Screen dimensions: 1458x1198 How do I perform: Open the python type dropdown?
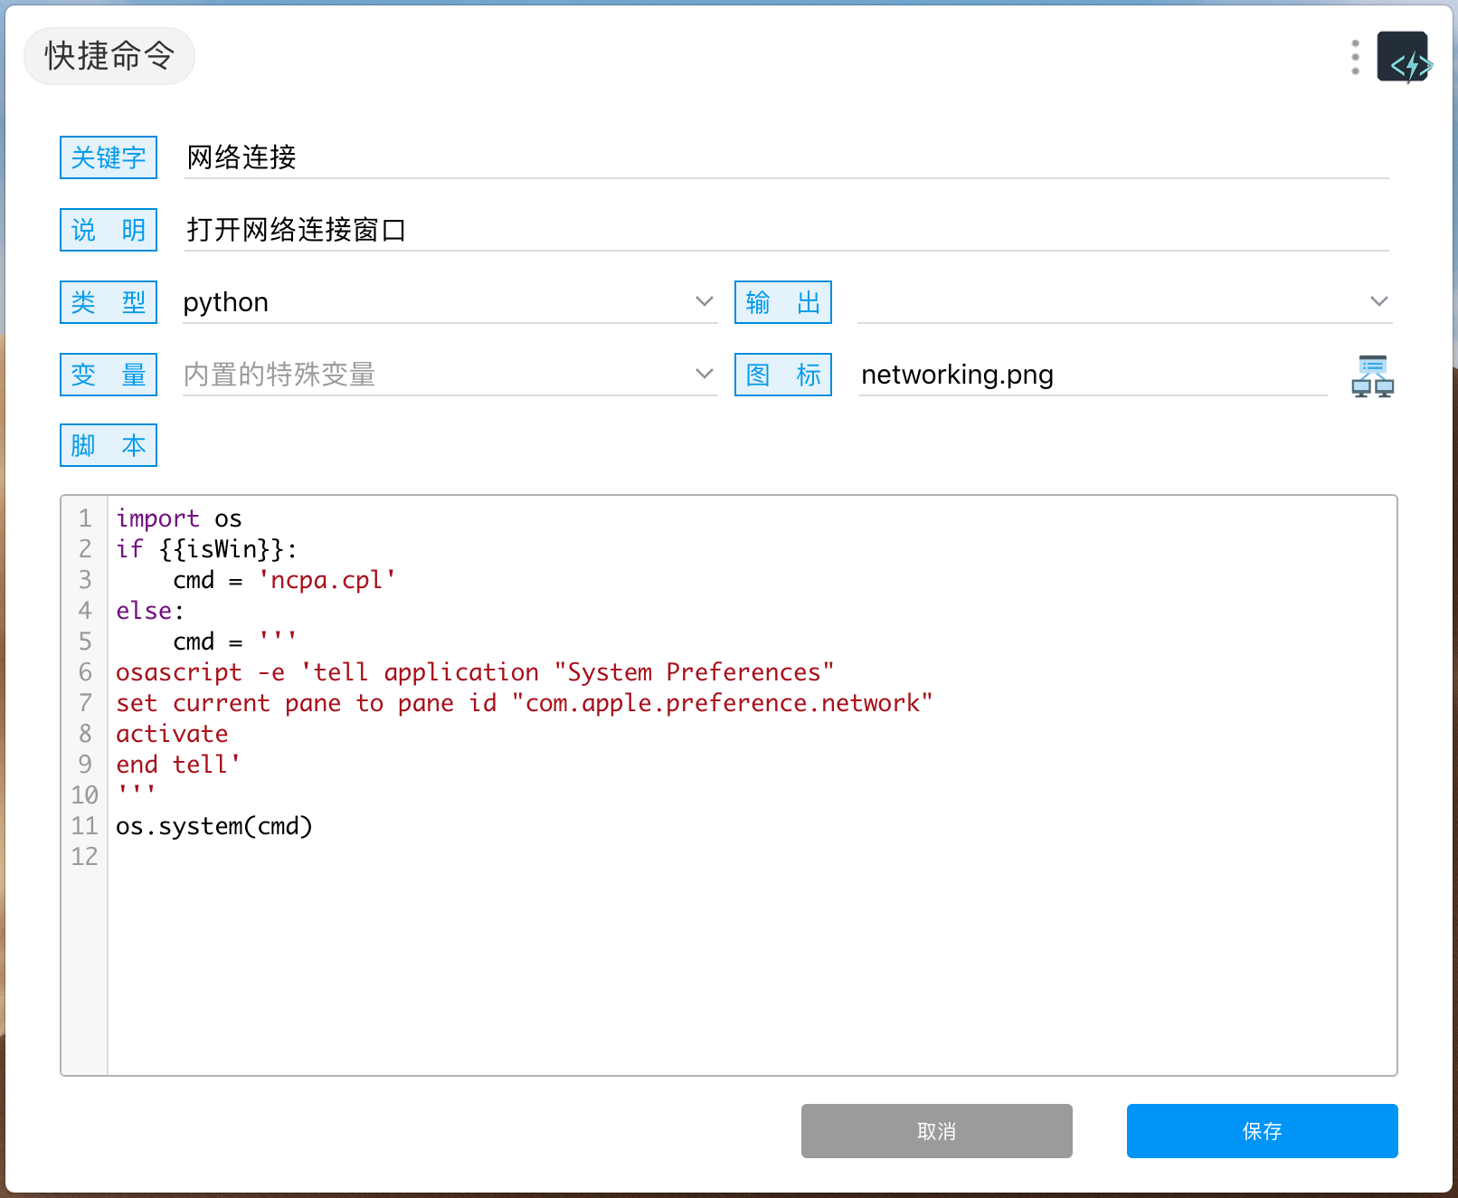coord(704,302)
